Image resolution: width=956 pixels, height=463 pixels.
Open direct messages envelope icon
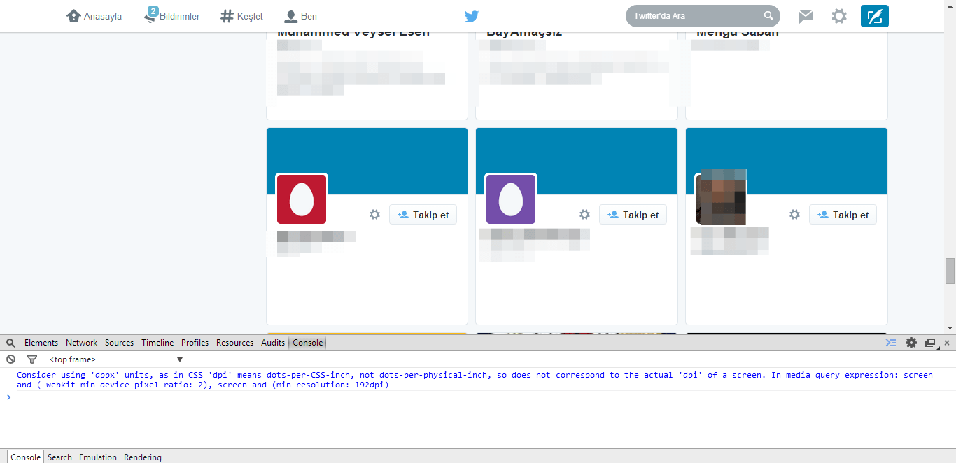pyautogui.click(x=806, y=16)
